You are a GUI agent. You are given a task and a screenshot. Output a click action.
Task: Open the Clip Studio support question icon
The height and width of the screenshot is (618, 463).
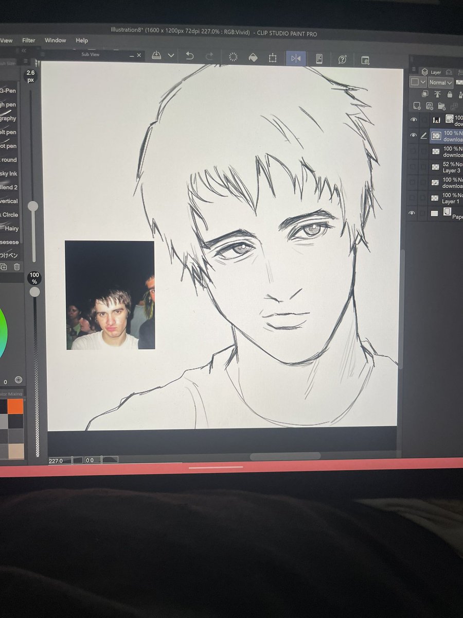[x=342, y=59]
